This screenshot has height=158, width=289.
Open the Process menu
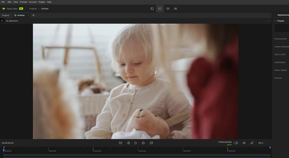pyautogui.click(x=23, y=2)
